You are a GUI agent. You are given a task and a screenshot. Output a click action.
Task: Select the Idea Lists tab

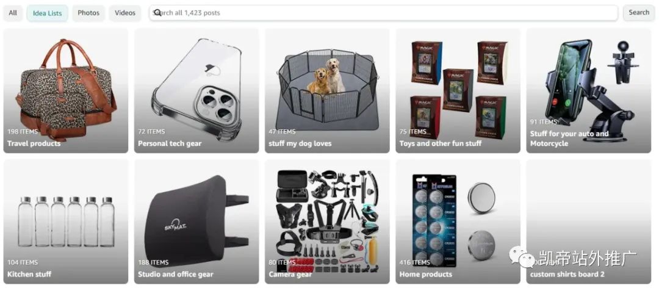coord(47,13)
